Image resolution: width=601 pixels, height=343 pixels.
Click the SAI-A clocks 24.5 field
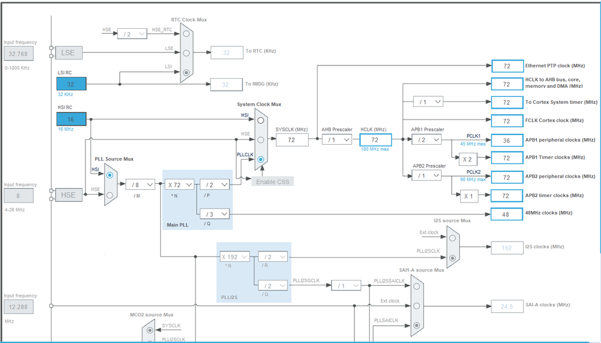(507, 306)
